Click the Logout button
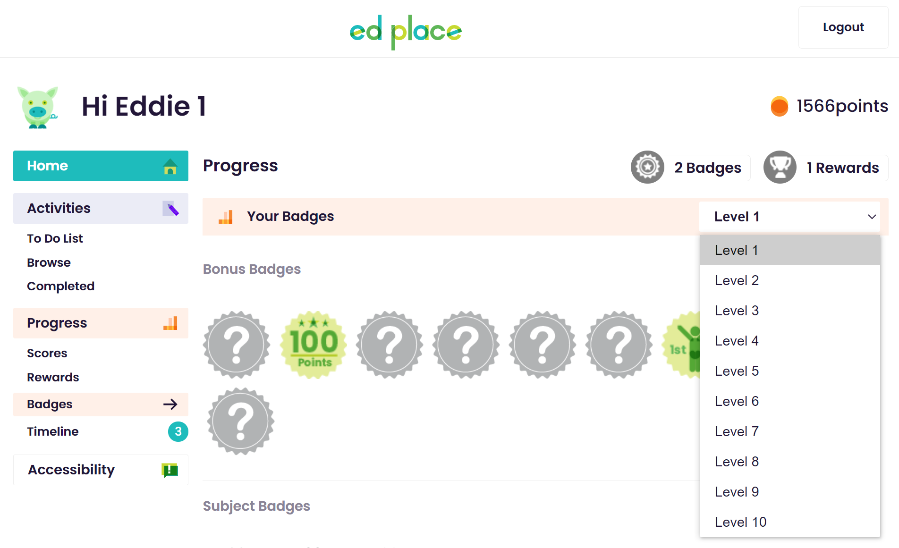899x548 pixels. [843, 27]
